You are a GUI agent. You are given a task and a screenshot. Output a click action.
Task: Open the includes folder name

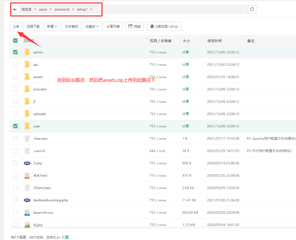coord(40,89)
